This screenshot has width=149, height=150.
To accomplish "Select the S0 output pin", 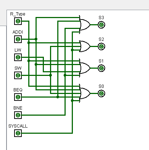I will (102, 94).
